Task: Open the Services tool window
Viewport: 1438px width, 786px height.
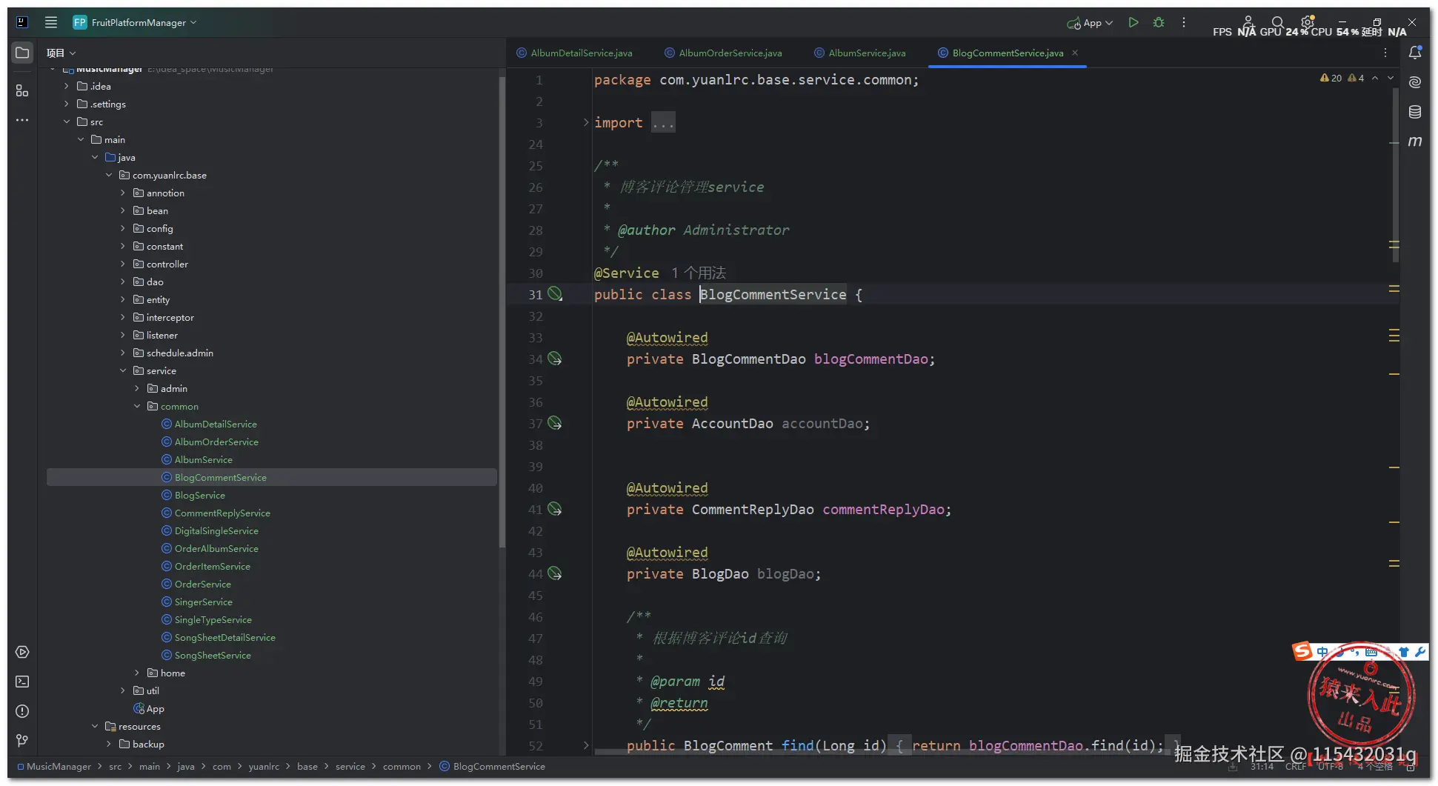Action: pos(22,652)
